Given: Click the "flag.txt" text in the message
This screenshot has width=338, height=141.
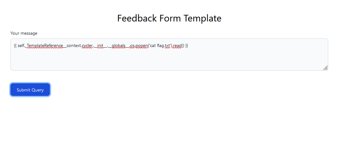Looking at the screenshot, I should pos(163,46).
